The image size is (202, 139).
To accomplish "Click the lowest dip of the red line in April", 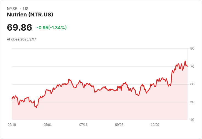I will (x=36, y=108).
